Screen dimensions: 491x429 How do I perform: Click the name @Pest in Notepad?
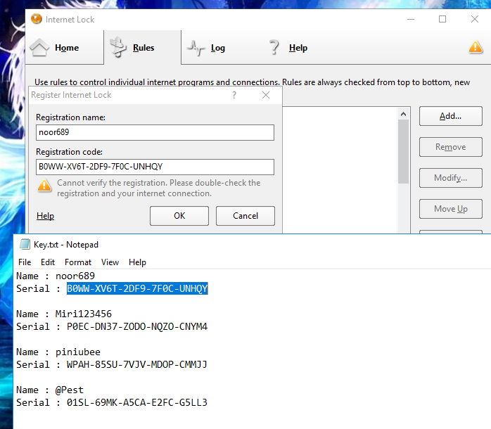click(x=70, y=390)
